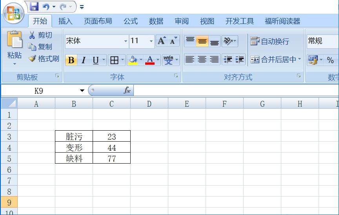Click the 常规 number format box

click(x=323, y=41)
